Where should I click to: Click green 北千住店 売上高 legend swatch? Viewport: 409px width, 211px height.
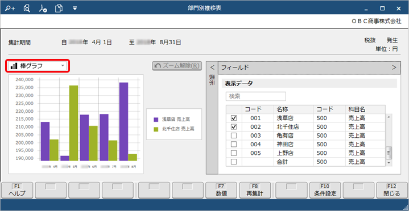click(x=156, y=129)
